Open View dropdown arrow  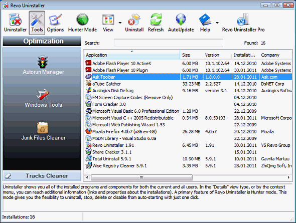click(x=120, y=23)
